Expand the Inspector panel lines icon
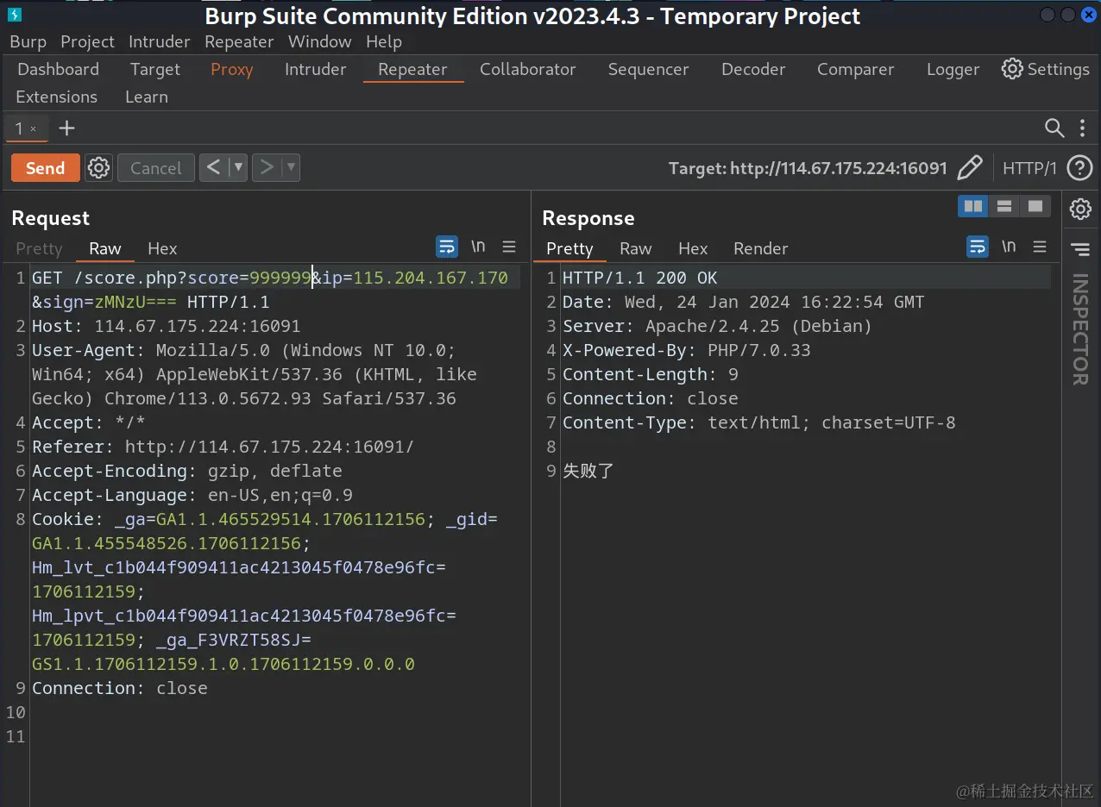 [1080, 250]
